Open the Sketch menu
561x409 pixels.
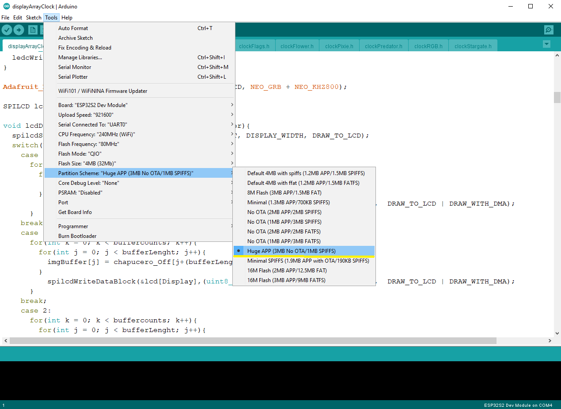click(x=34, y=18)
